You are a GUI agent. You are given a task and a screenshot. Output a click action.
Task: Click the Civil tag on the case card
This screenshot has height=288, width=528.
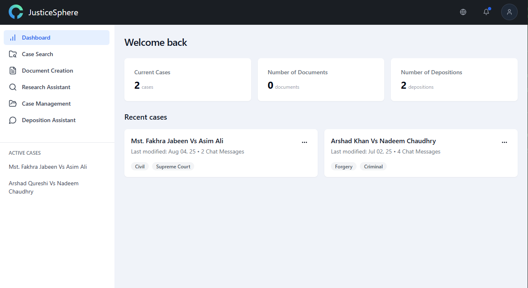[x=140, y=166]
